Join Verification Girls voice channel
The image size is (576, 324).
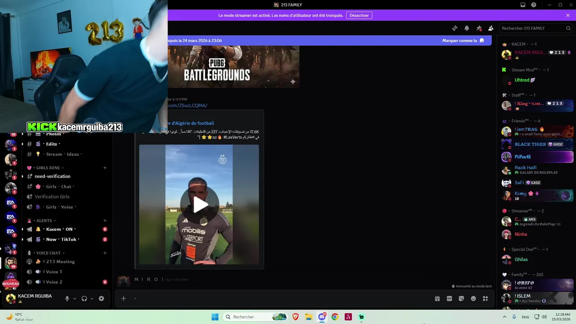coord(67,197)
